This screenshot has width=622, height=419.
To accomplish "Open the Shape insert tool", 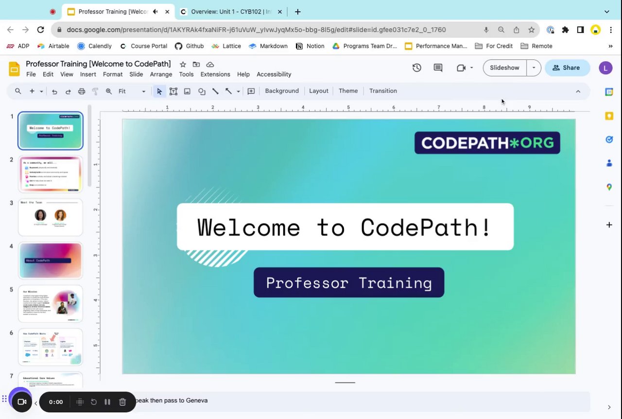I will [202, 91].
